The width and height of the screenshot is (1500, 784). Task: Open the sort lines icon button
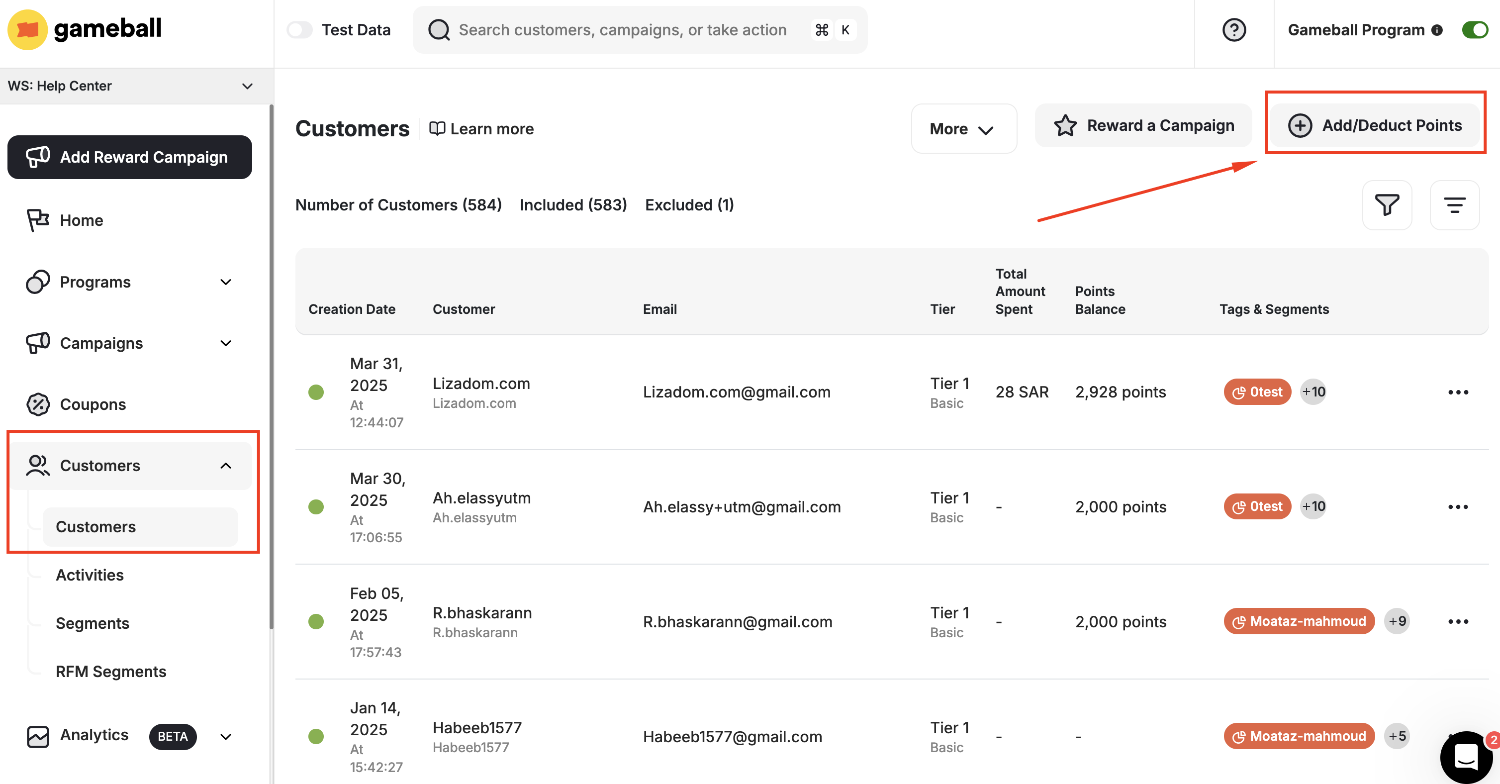tap(1454, 205)
